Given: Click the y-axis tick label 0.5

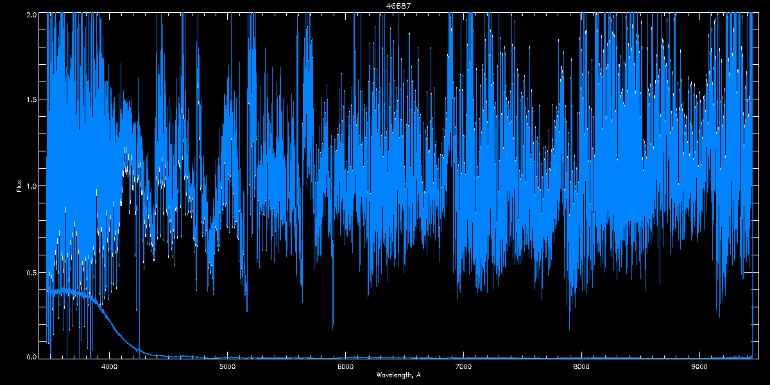Looking at the screenshot, I should tap(31, 272).
